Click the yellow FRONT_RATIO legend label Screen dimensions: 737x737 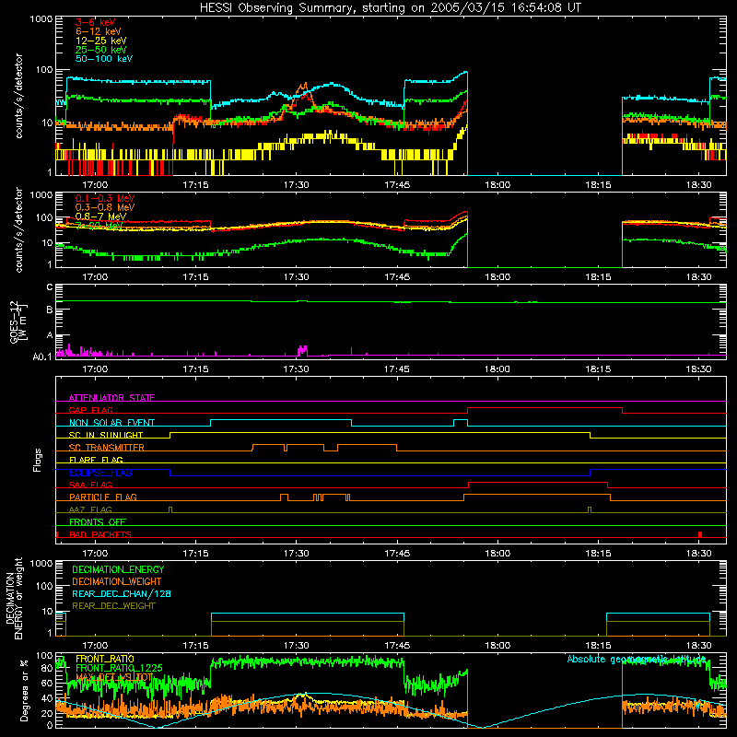pyautogui.click(x=105, y=659)
